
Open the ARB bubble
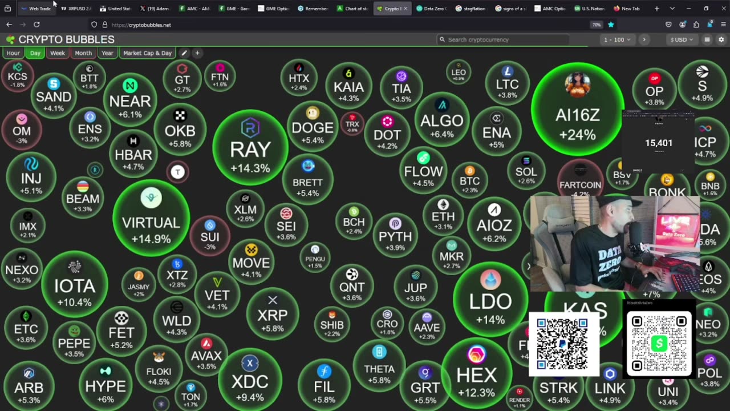[x=29, y=386]
